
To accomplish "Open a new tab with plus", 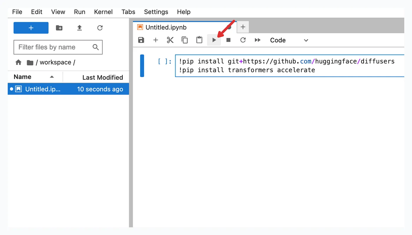I will click(x=243, y=27).
